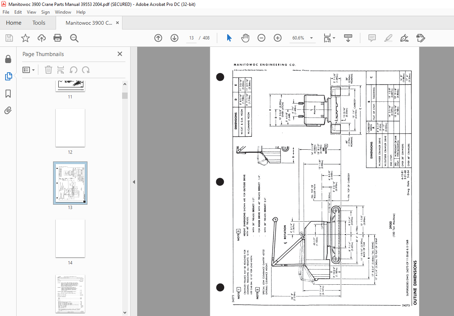Toggle the scrolling mode keyboard icon
This screenshot has height=316, width=454.
349,38
